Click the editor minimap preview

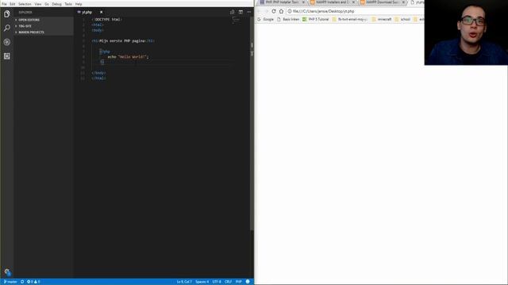(236, 21)
